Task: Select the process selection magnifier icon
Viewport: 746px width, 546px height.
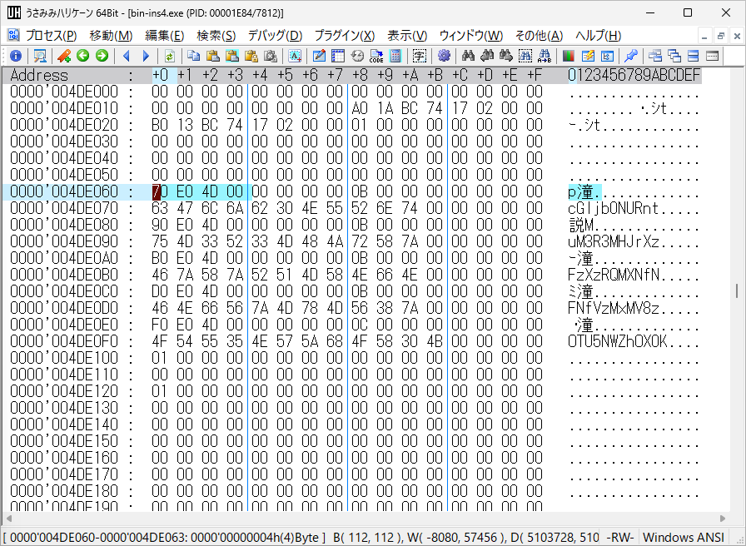Action: (x=39, y=56)
